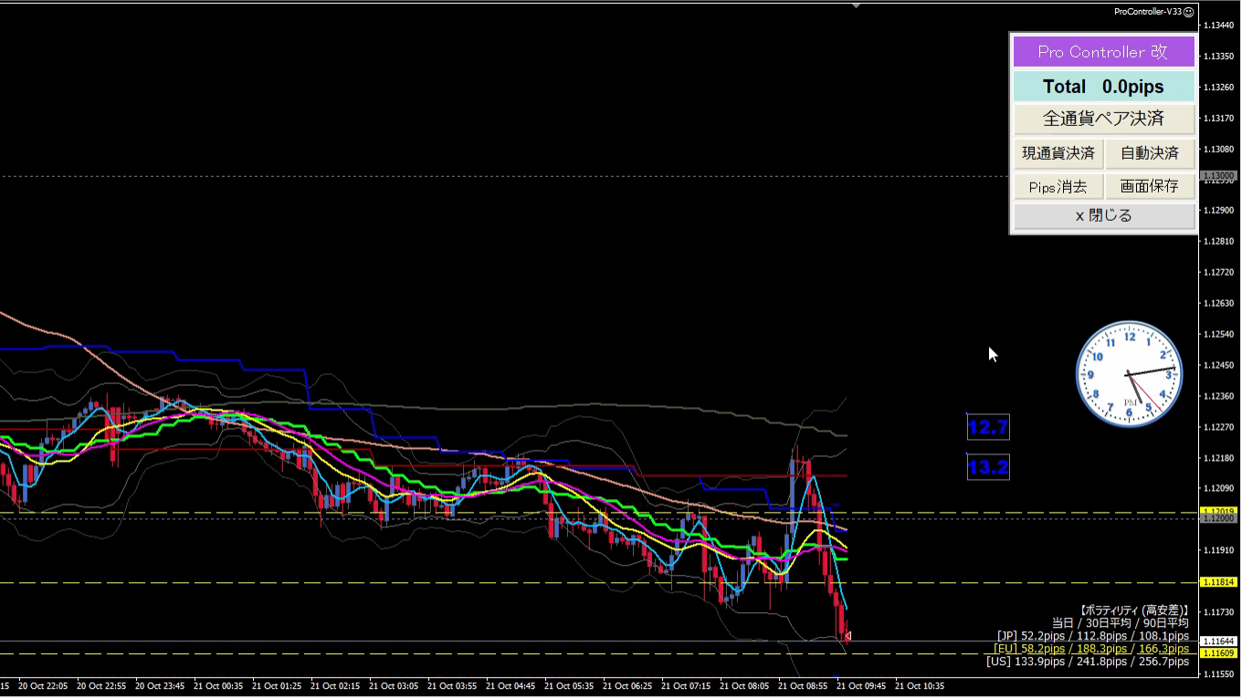This screenshot has height=698, width=1242.
Task: Click the 自動決済 auto-settle button
Action: [1150, 153]
